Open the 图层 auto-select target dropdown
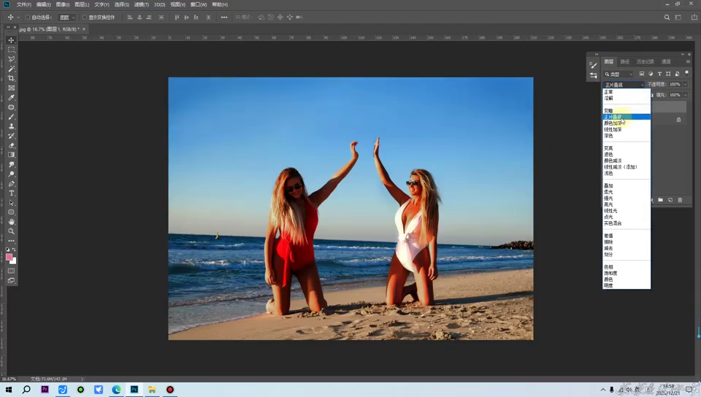Screen dimensions: 701x397 tap(67, 17)
